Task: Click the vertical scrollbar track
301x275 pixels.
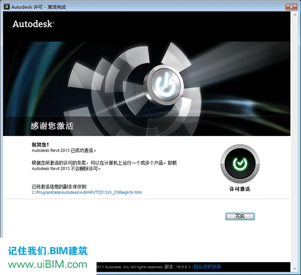Action: point(295,142)
